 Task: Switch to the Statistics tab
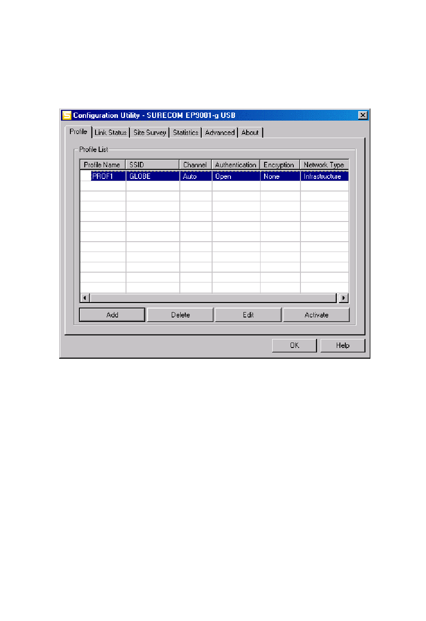point(186,133)
